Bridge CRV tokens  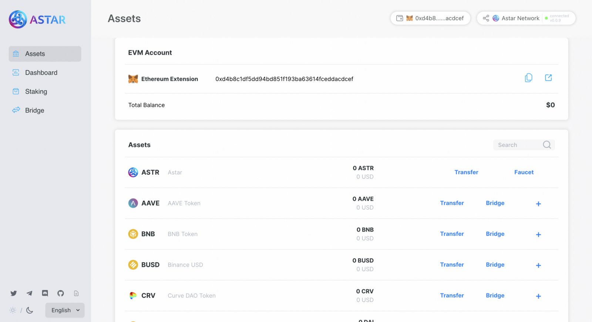click(x=495, y=295)
